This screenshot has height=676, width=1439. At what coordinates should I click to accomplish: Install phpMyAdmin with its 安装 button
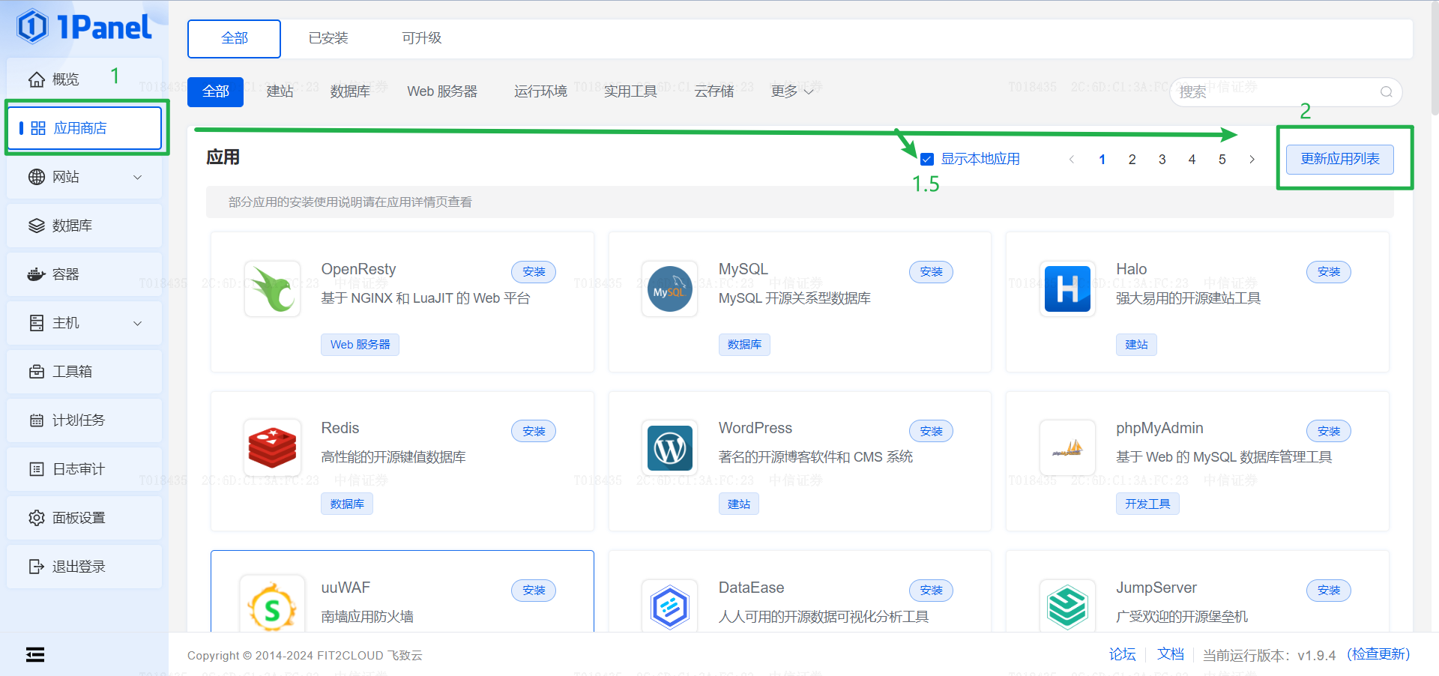click(x=1329, y=431)
